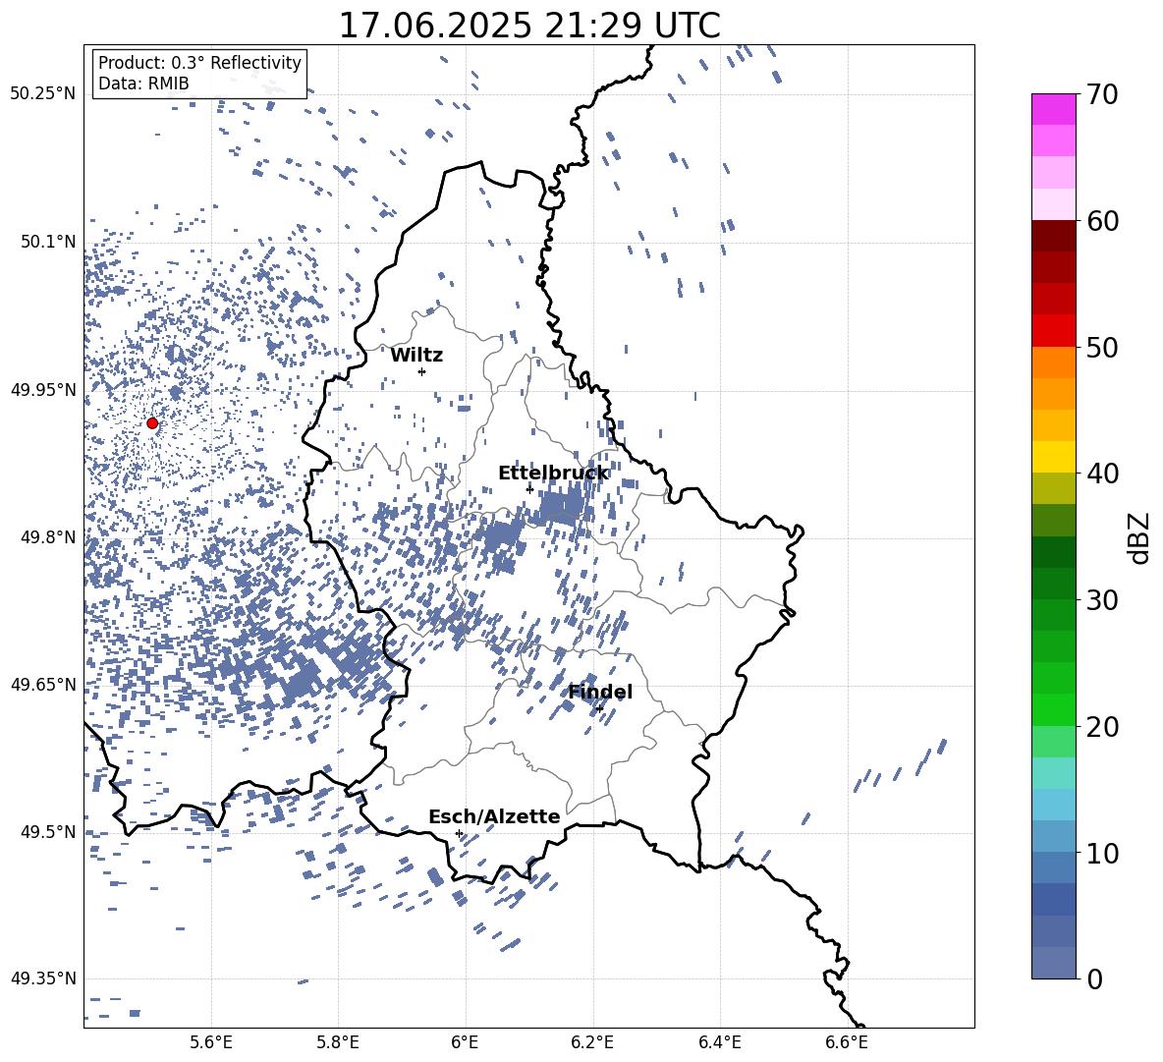Click the 5.8°E longitude label

pyautogui.click(x=338, y=1042)
